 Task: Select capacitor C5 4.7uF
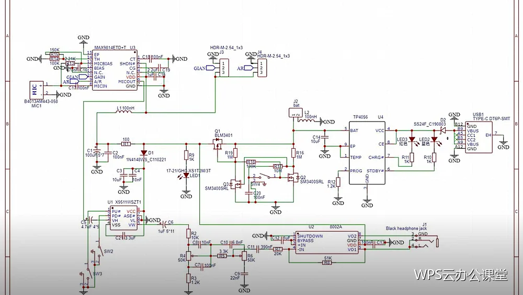point(90,219)
